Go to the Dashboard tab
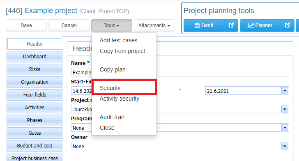Image resolution: width=299 pixels, height=161 pixels. [34, 56]
